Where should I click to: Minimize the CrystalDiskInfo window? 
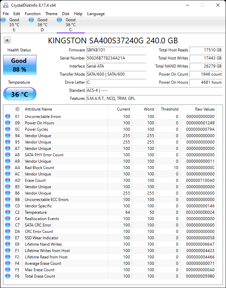pos(187,5)
